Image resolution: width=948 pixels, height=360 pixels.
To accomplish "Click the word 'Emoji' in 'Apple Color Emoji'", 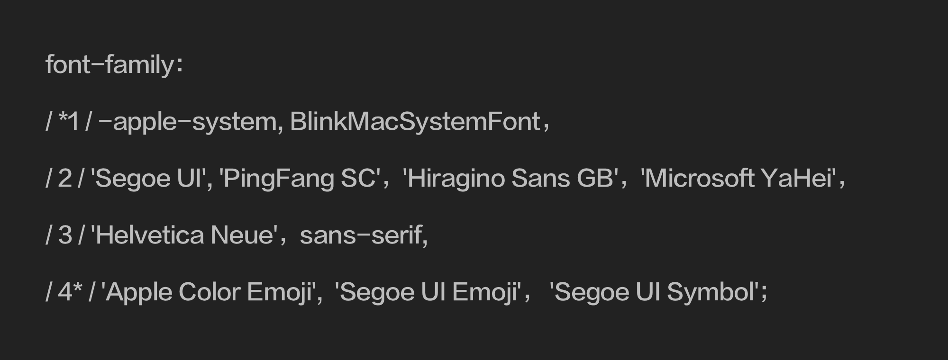I will click(279, 292).
